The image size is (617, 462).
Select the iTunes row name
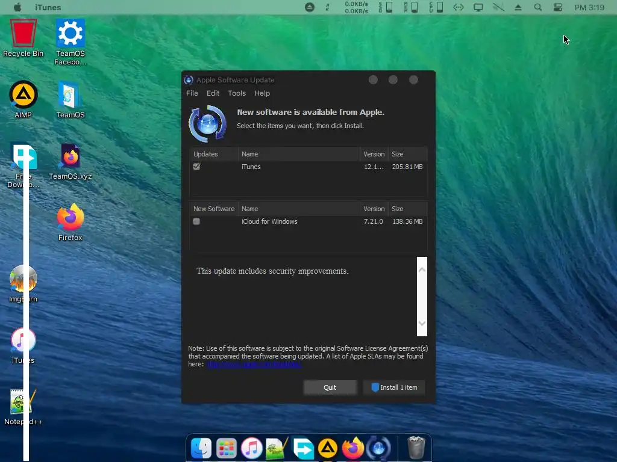[251, 167]
